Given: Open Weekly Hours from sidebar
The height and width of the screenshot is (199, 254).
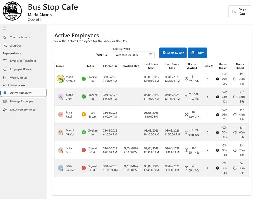Looking at the screenshot, I should (23, 78).
